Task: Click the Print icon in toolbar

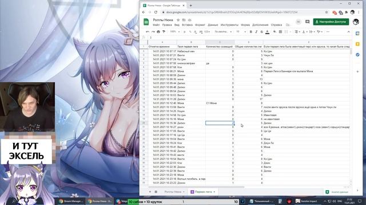Action: click(158, 32)
